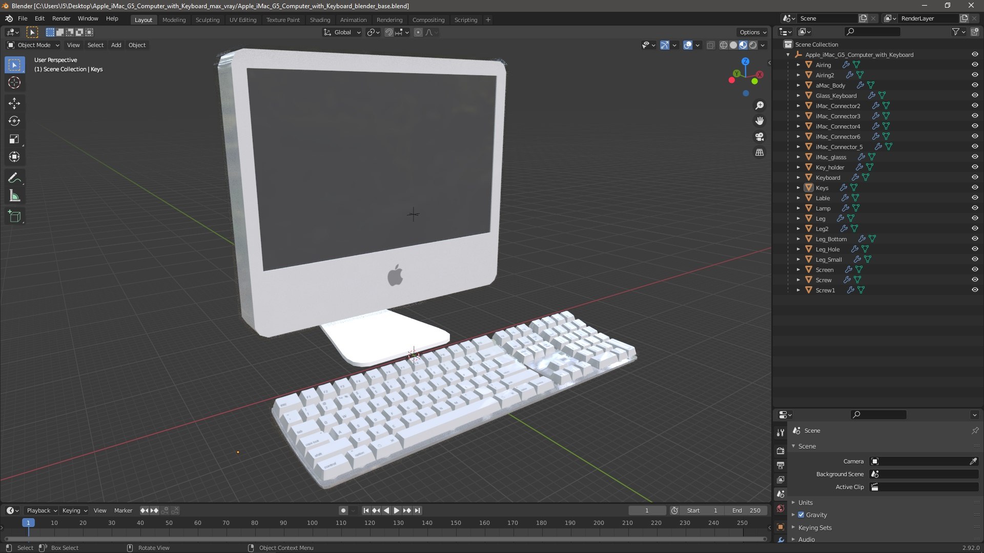Open the View Layer properties tab
The width and height of the screenshot is (984, 553).
click(x=781, y=480)
